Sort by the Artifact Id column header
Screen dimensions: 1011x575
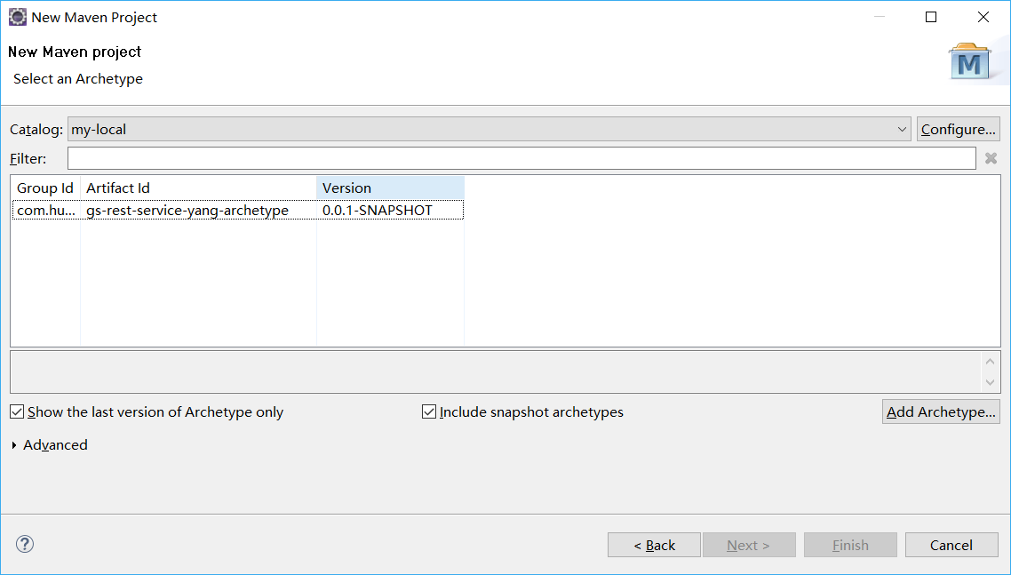click(199, 188)
